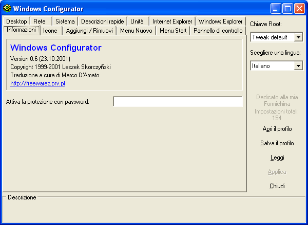Image resolution: width=308 pixels, height=225 pixels.
Task: Switch to the Rete tab
Action: point(41,21)
